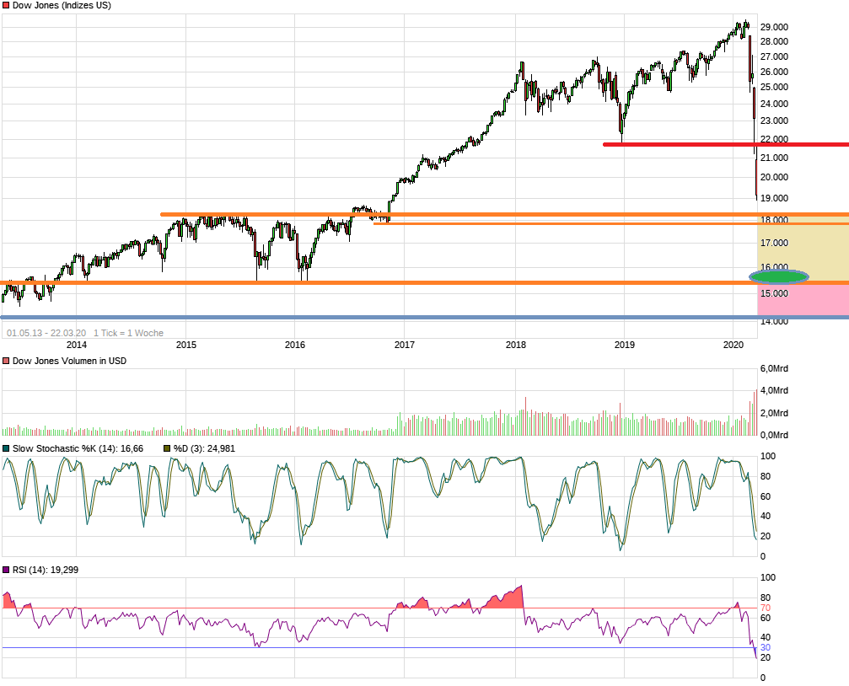The image size is (849, 686).
Task: Click the 2019 year axis label
Action: [624, 345]
